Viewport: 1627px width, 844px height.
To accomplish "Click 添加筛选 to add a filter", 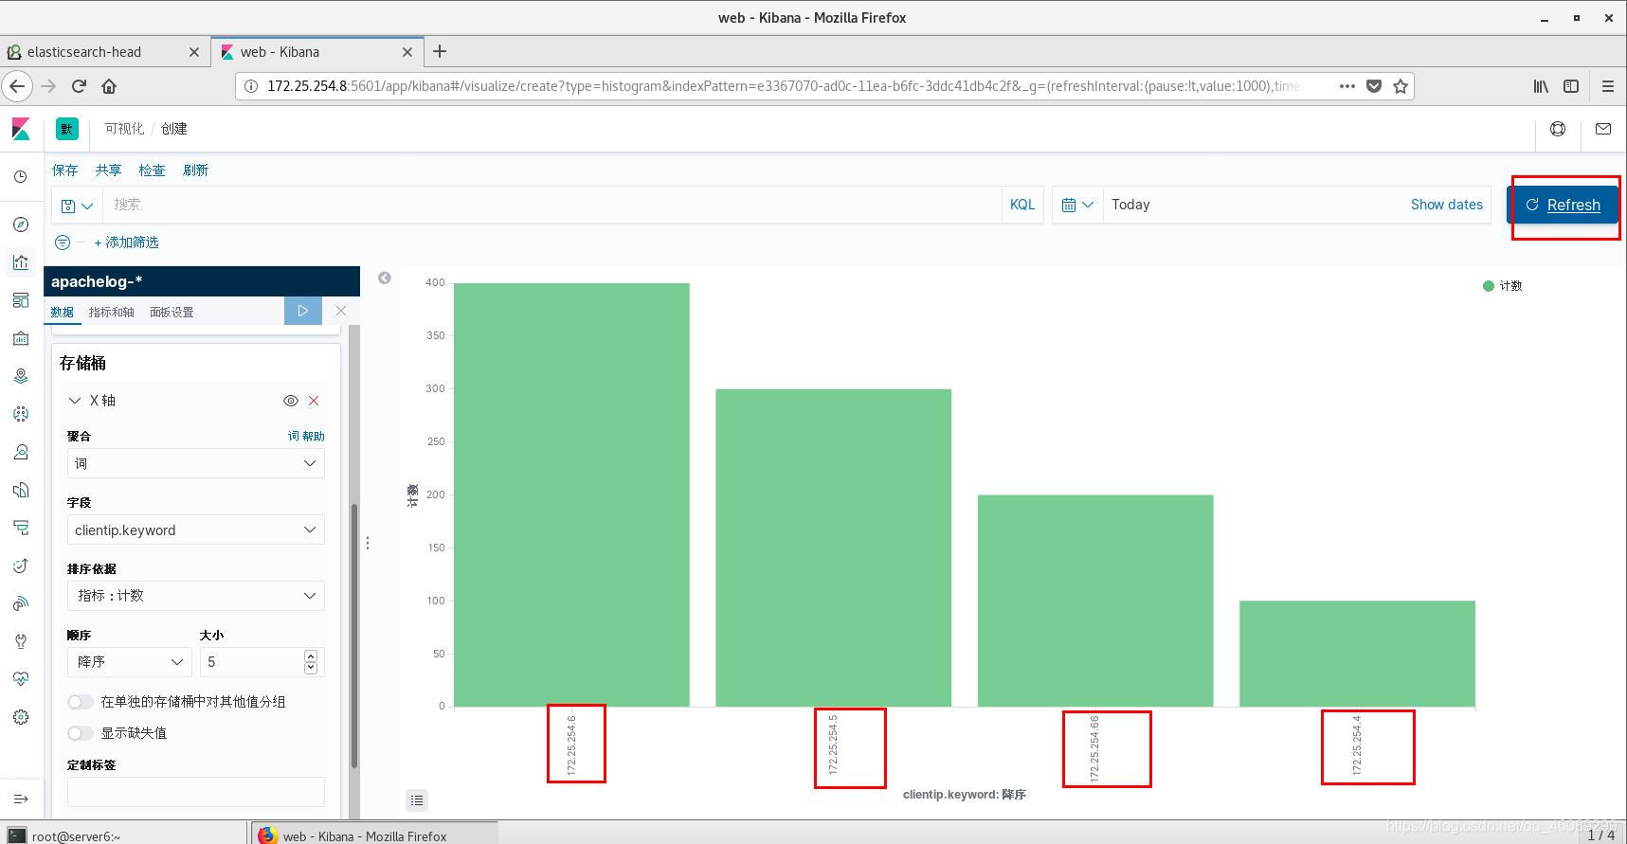I will pos(127,242).
